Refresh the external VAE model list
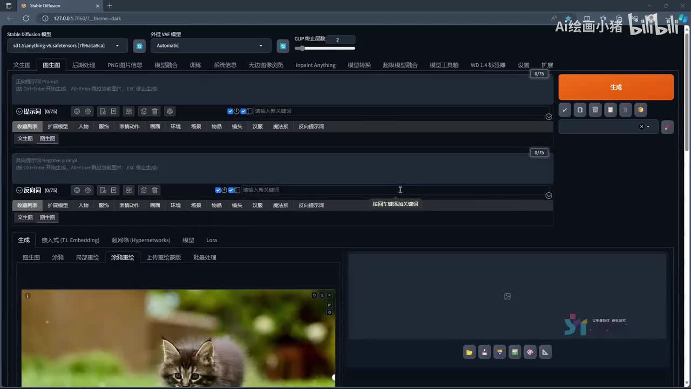This screenshot has height=389, width=691. click(x=283, y=46)
